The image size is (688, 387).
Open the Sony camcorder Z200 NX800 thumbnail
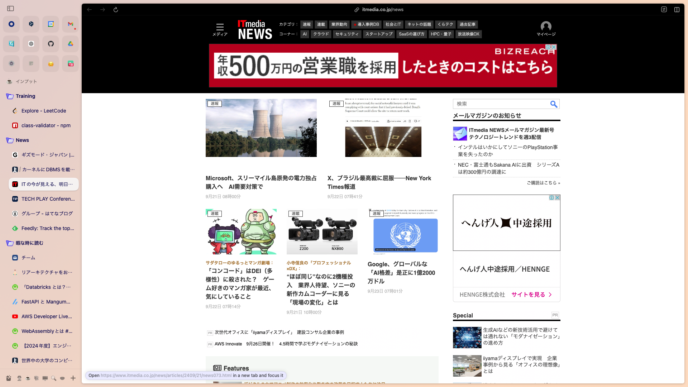pos(322,231)
